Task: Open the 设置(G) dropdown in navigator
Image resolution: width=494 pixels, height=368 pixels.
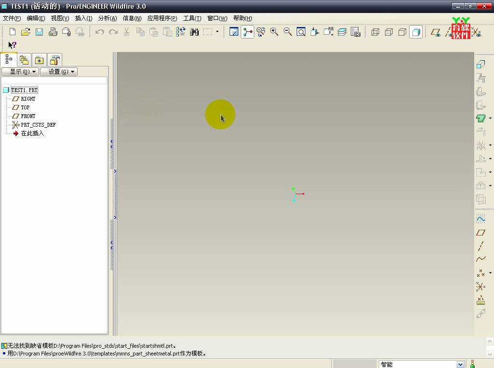Action: click(59, 72)
